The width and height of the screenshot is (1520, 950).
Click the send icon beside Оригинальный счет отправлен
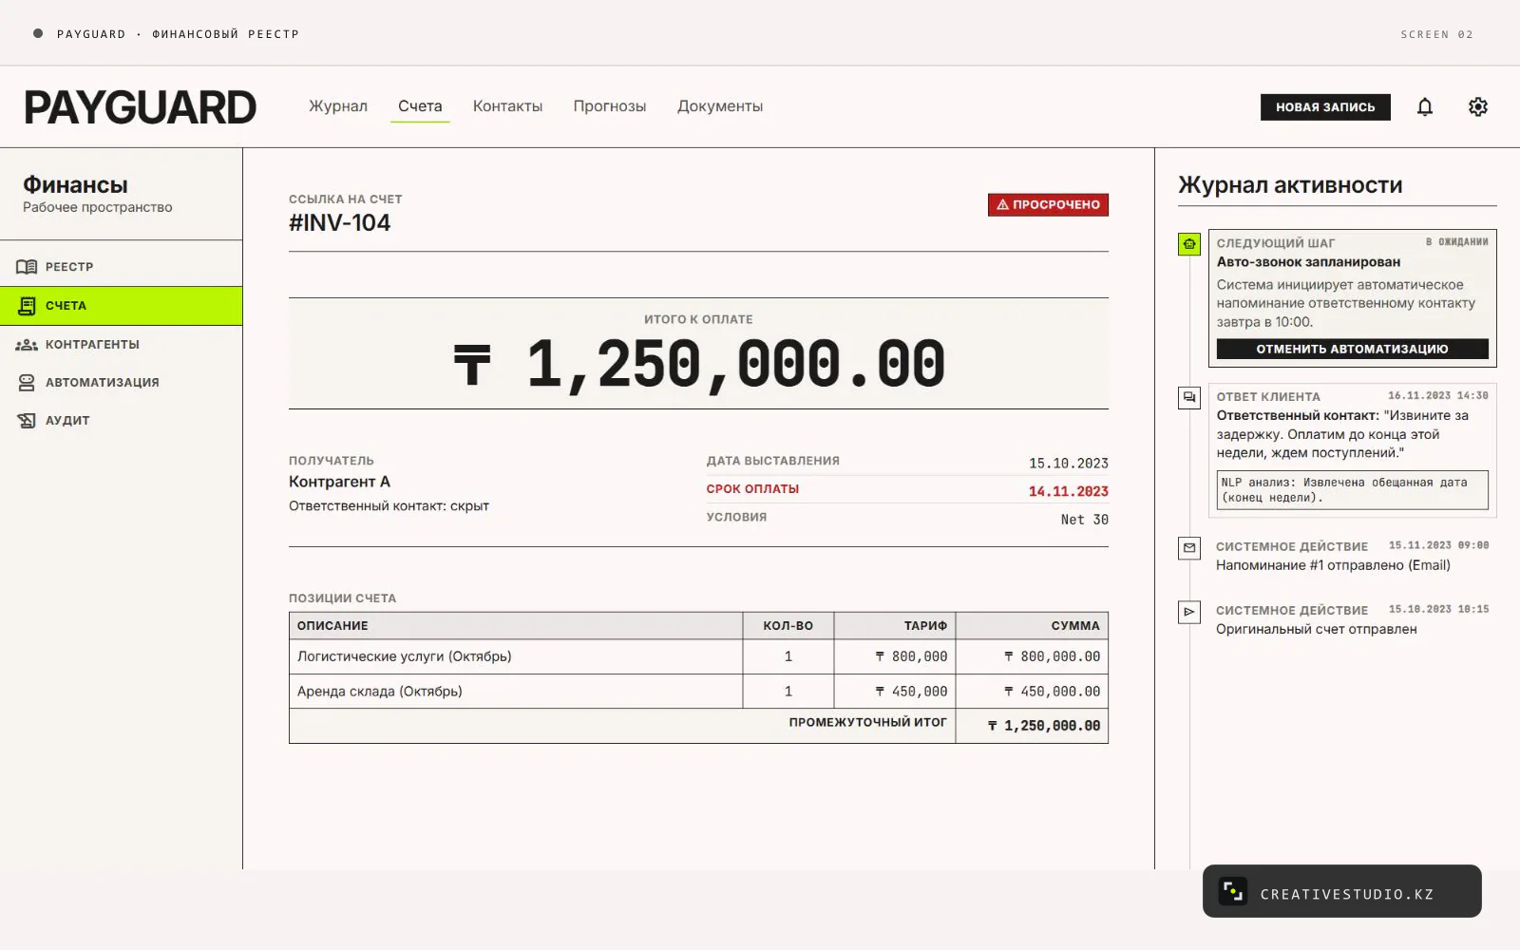pos(1189,612)
